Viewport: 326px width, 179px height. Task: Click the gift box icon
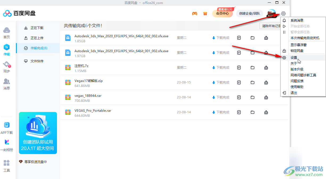(x=205, y=14)
